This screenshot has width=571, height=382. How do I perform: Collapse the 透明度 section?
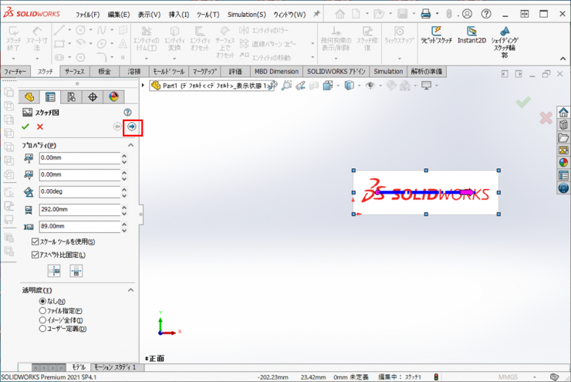tap(130, 290)
